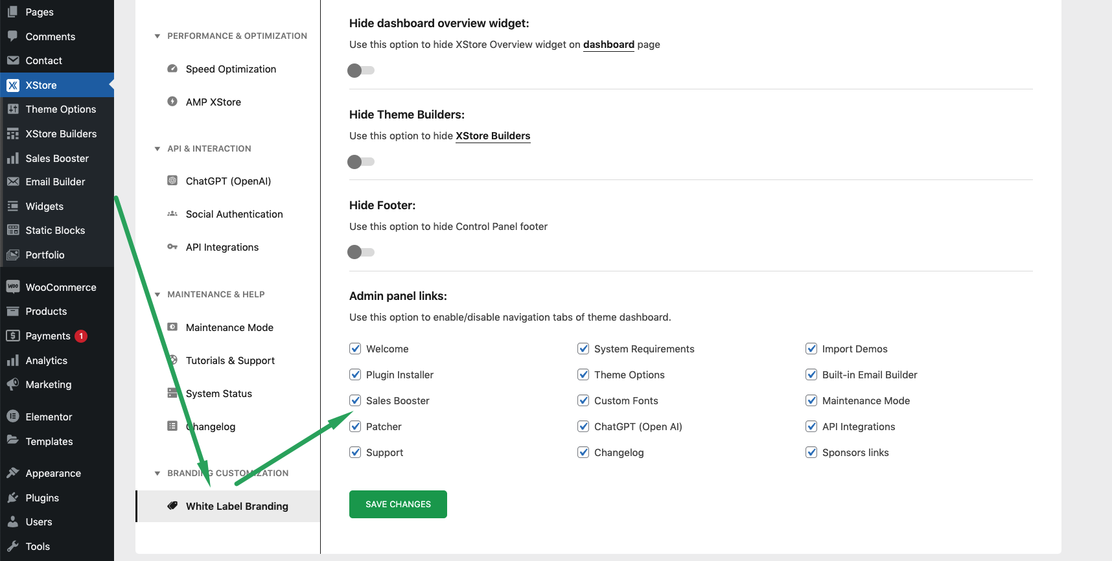The image size is (1112, 561).
Task: Uncheck the Import Demos checkbox
Action: [811, 349]
